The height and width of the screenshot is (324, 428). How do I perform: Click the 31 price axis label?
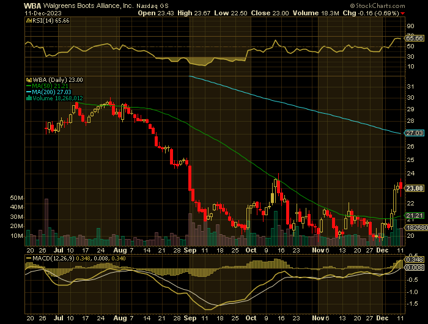[x=410, y=87]
